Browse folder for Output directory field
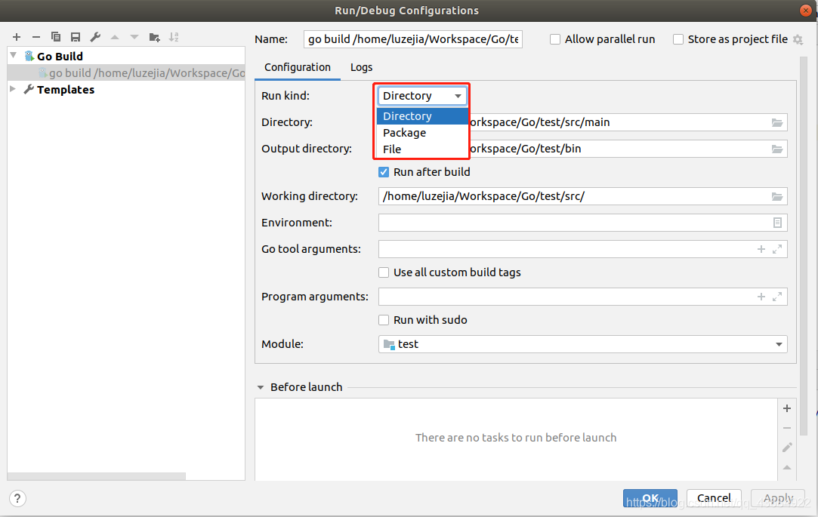This screenshot has width=818, height=517. click(777, 149)
